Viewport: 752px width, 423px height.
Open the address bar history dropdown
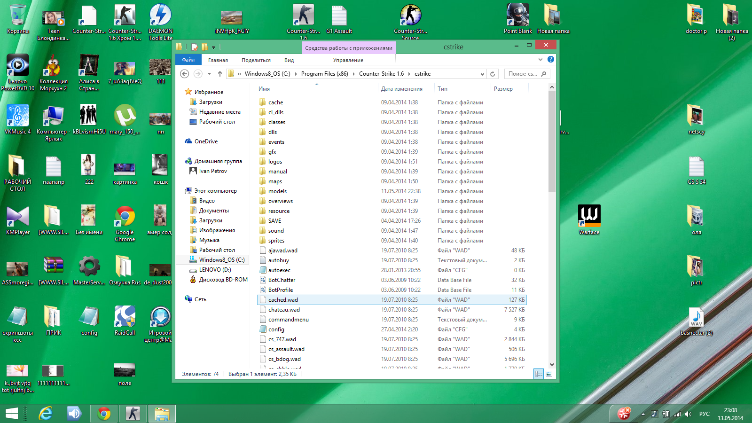pyautogui.click(x=482, y=74)
